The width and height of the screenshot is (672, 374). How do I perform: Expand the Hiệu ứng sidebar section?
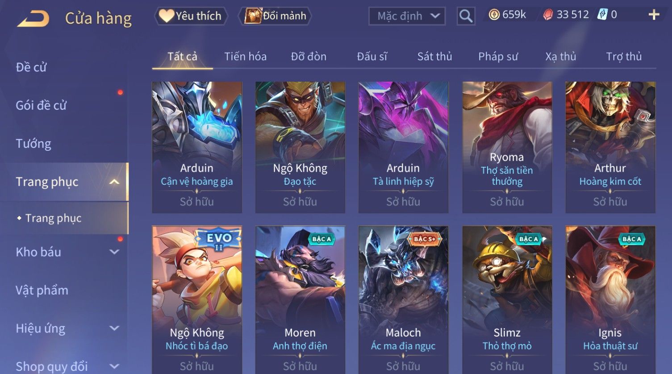point(114,328)
